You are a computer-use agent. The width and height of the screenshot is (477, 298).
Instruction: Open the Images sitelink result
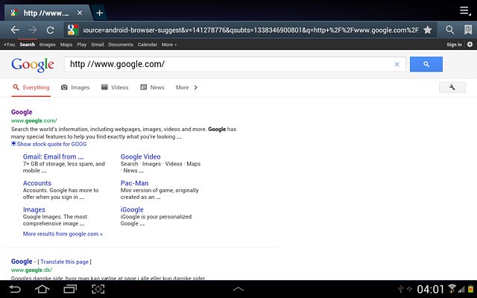34,209
